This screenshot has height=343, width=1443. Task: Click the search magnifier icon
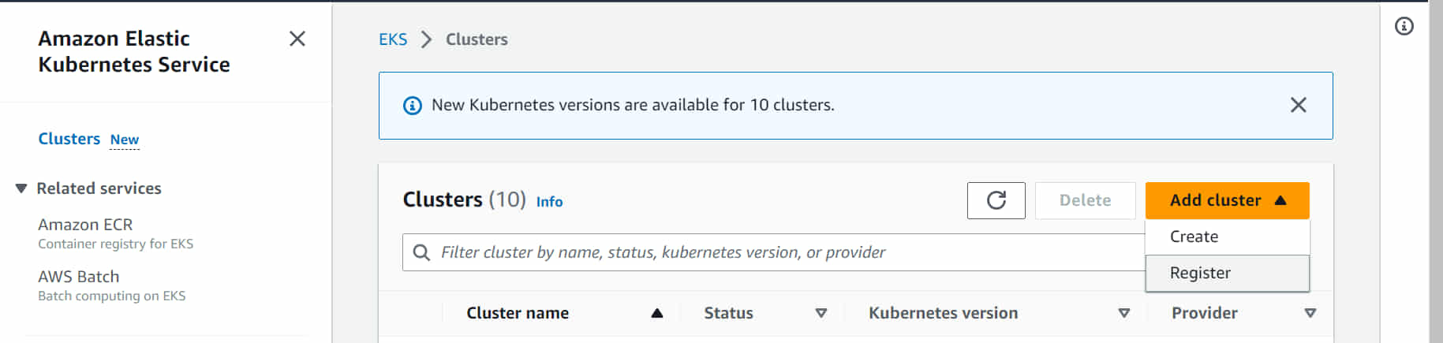pyautogui.click(x=422, y=252)
